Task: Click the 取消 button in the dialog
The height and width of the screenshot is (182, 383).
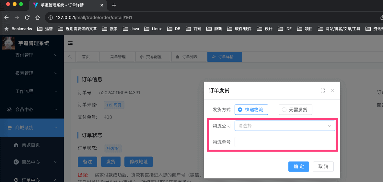Action: (323, 166)
